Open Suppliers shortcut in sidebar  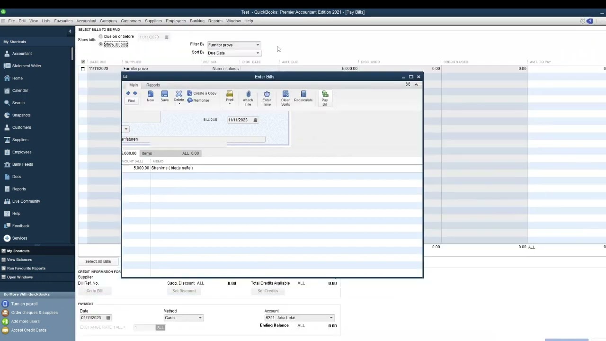click(x=20, y=140)
